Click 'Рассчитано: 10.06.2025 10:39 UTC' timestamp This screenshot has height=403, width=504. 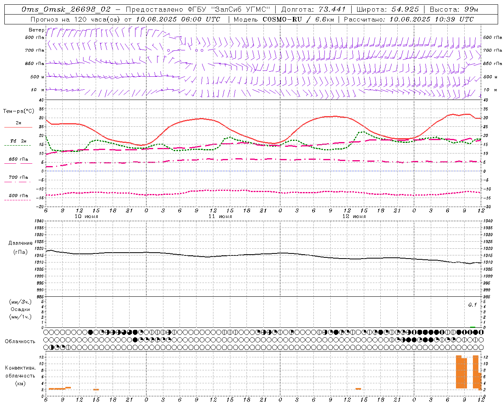click(409, 19)
